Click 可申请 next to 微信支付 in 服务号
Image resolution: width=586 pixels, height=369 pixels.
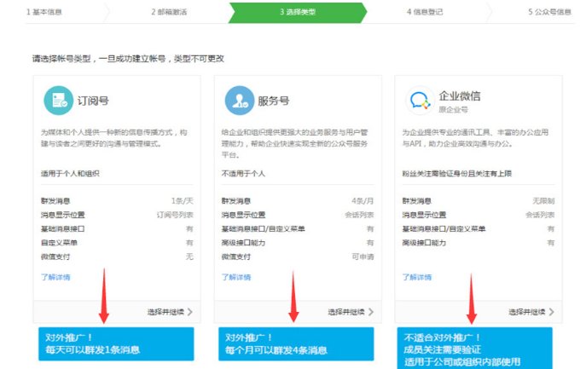(x=363, y=257)
